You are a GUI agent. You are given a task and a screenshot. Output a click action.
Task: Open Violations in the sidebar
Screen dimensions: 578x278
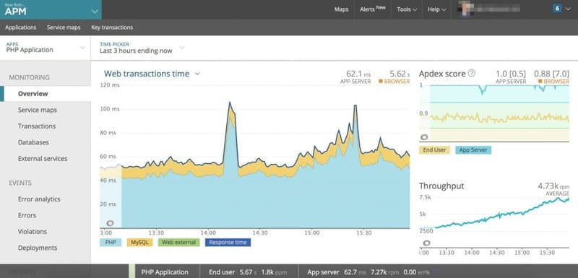[x=33, y=232]
